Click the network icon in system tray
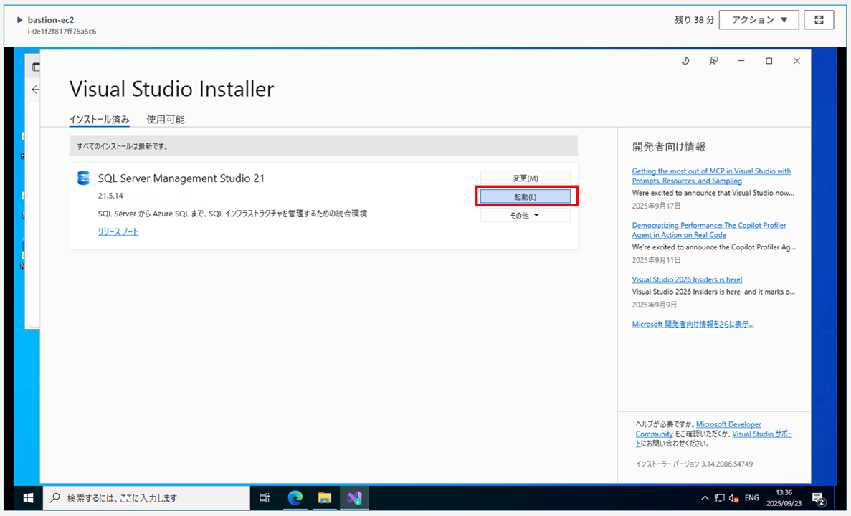The image size is (851, 516). 720,497
